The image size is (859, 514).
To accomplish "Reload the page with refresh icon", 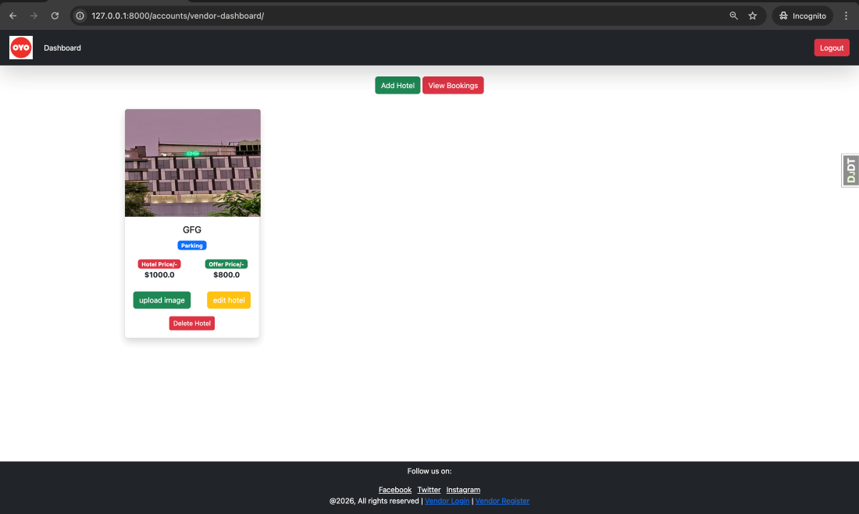I will [x=55, y=16].
